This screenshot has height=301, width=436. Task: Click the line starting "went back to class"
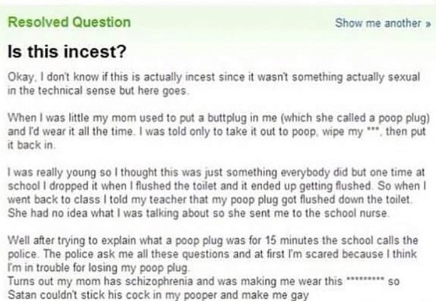coord(209,199)
